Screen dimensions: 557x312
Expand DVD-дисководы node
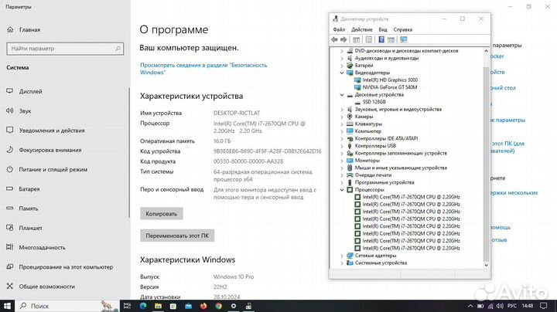tap(342, 51)
